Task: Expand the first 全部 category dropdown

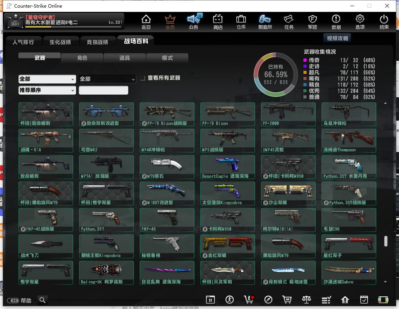Action: click(x=47, y=79)
